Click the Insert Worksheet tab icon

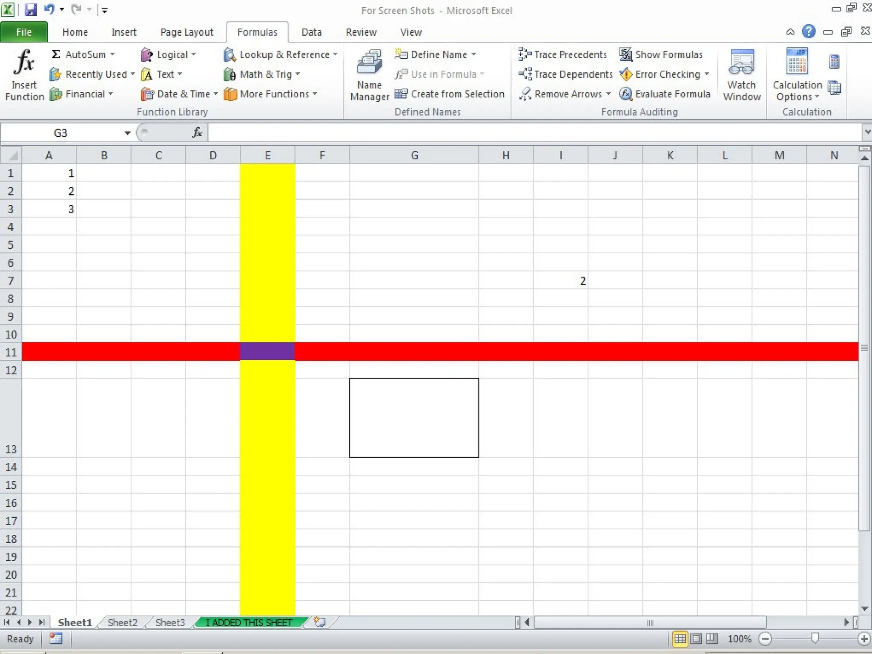319,622
